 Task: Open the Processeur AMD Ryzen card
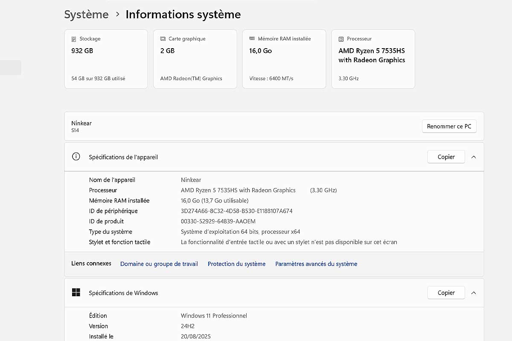[373, 59]
